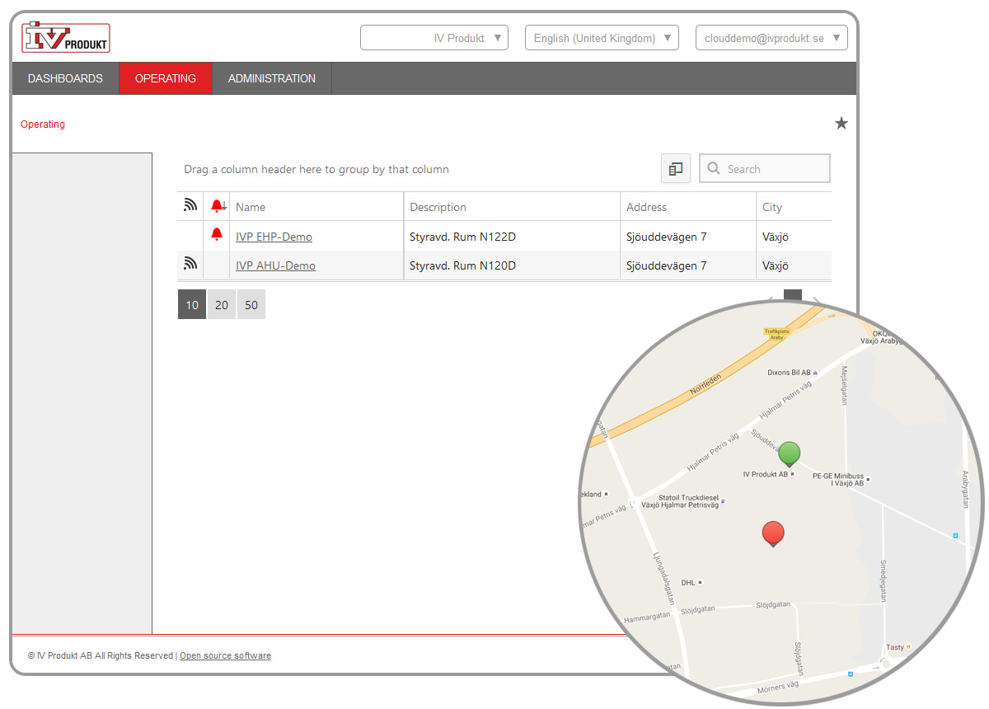Switch to the Operating tab
The height and width of the screenshot is (709, 989).
(166, 78)
